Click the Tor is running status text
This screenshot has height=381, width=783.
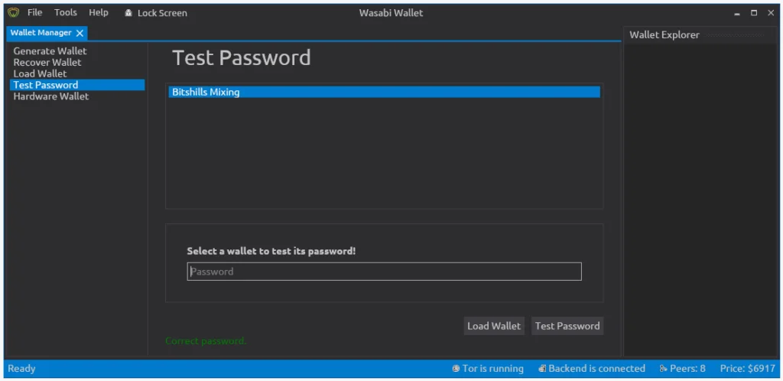493,369
